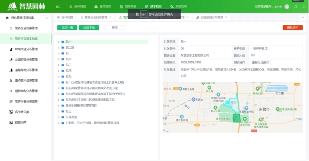Click the 重点苗木信息管理 sidebar icon

pyautogui.click(x=11, y=80)
